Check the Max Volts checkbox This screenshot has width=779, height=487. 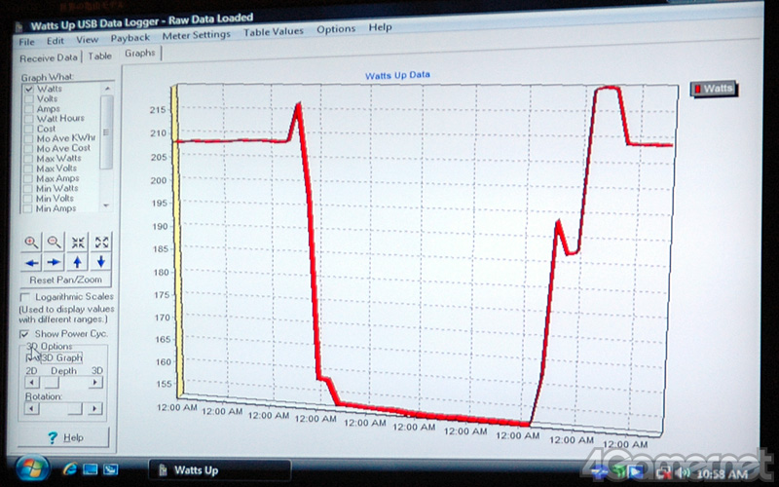click(29, 169)
